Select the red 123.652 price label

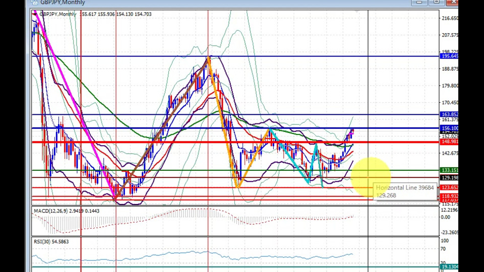pyautogui.click(x=449, y=187)
